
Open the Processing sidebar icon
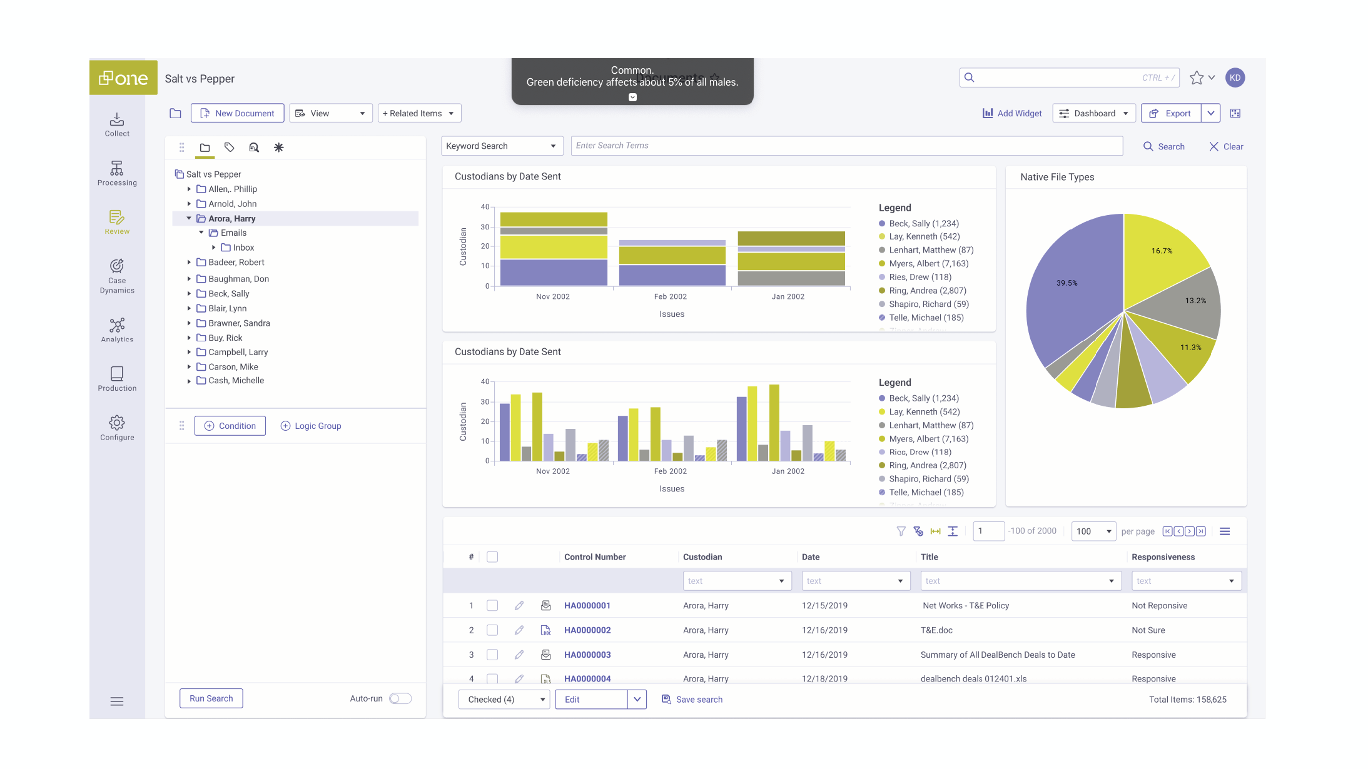(117, 173)
